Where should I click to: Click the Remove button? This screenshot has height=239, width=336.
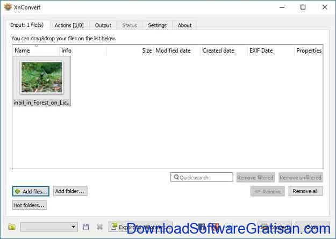(268, 191)
